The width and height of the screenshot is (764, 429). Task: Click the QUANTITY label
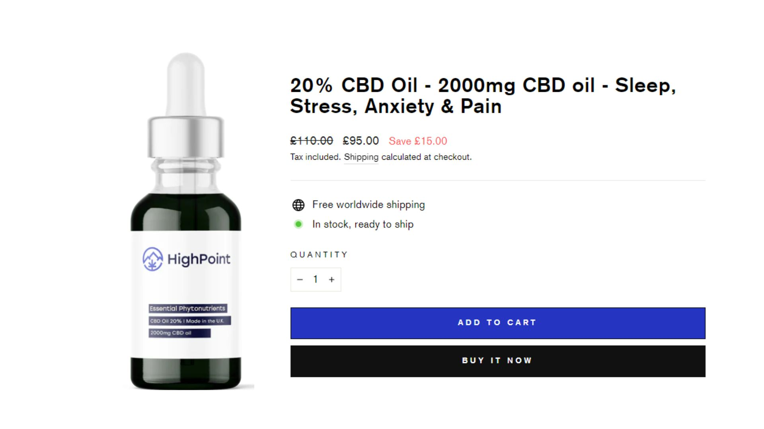319,255
